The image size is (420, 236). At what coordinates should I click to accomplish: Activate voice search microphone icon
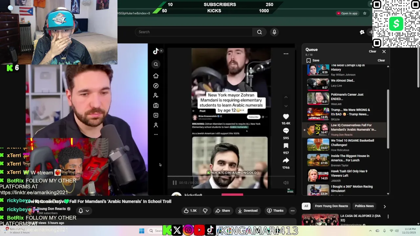274,32
